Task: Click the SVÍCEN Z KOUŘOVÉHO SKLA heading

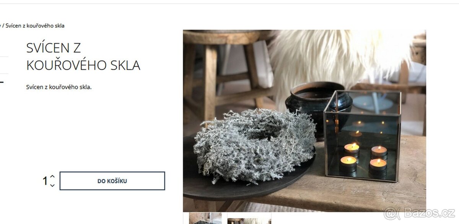Action: (83, 57)
